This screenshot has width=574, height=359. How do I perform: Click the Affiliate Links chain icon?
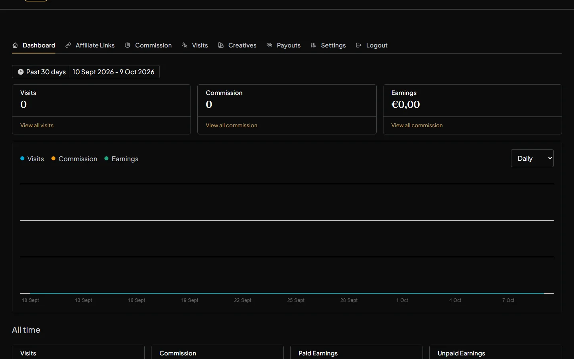click(68, 45)
